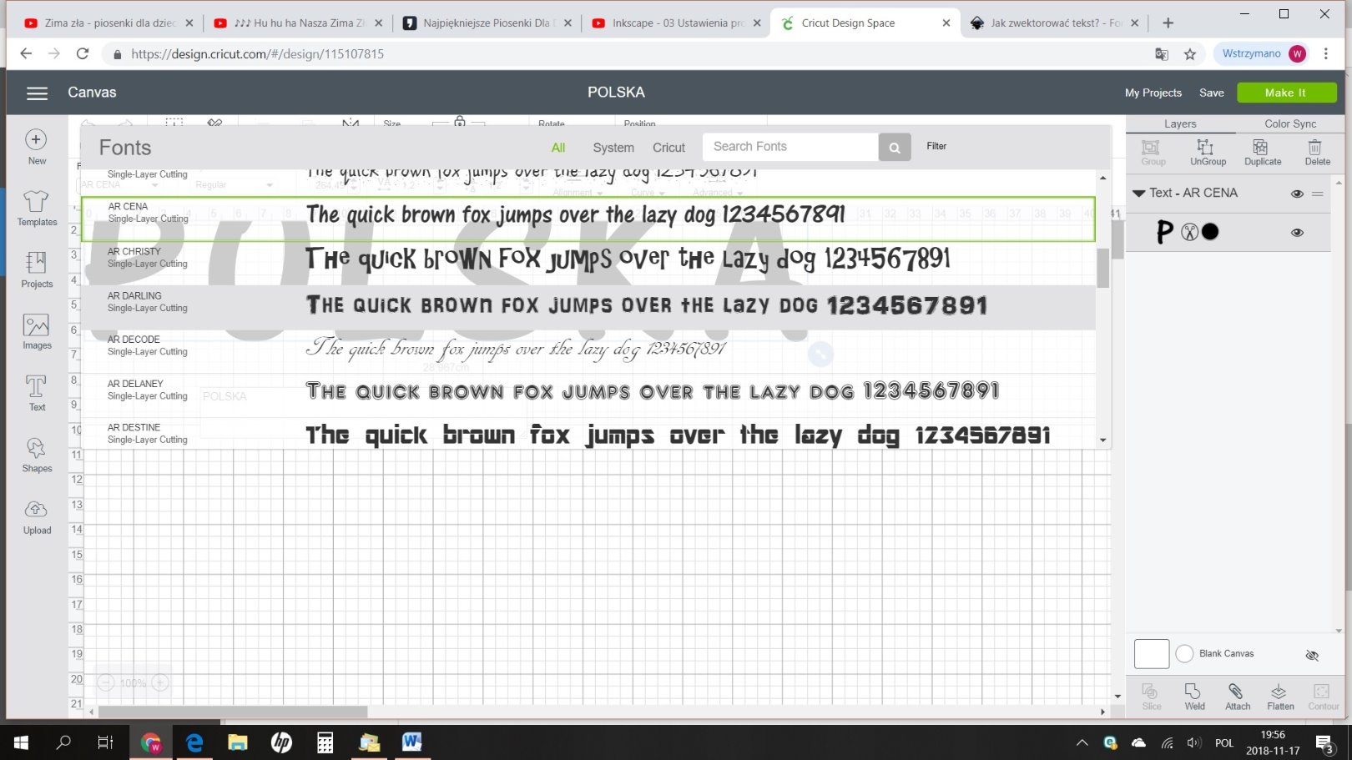Switch to the Layers tab
The image size is (1352, 760).
click(1180, 123)
